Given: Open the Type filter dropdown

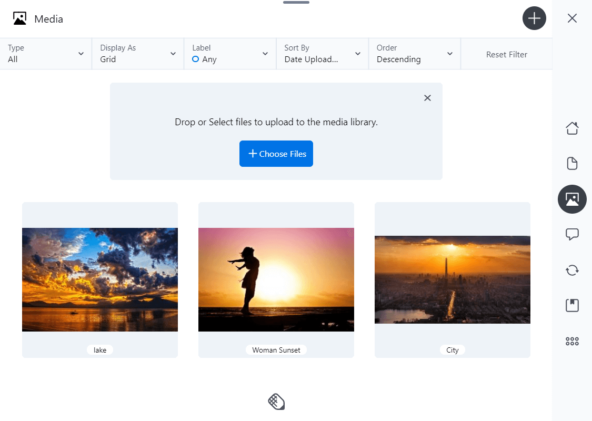Looking at the screenshot, I should 46,54.
